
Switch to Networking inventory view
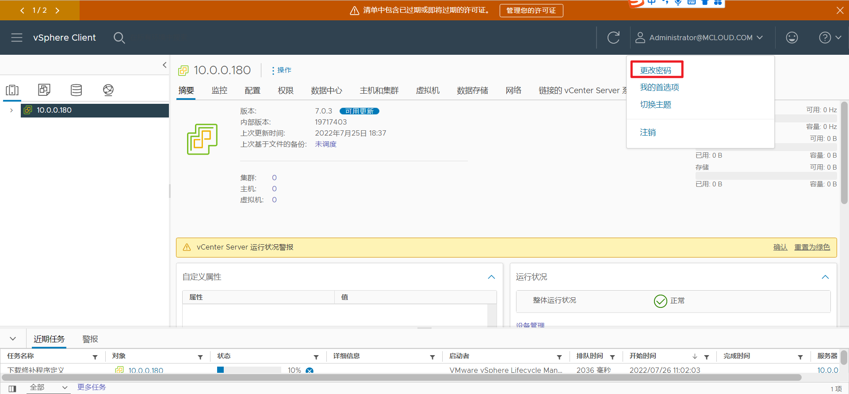(108, 90)
